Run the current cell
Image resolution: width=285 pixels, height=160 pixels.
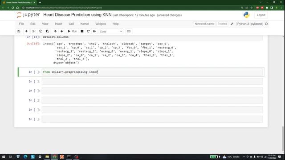pos(72,31)
